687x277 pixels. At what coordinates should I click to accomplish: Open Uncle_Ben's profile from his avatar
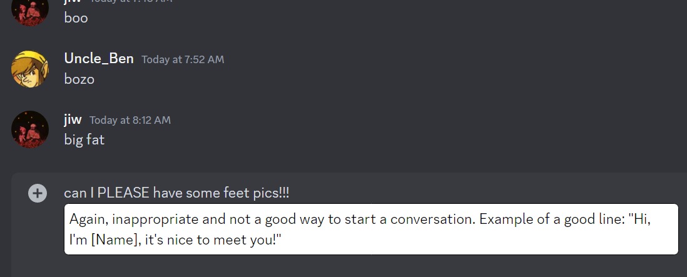coord(30,69)
